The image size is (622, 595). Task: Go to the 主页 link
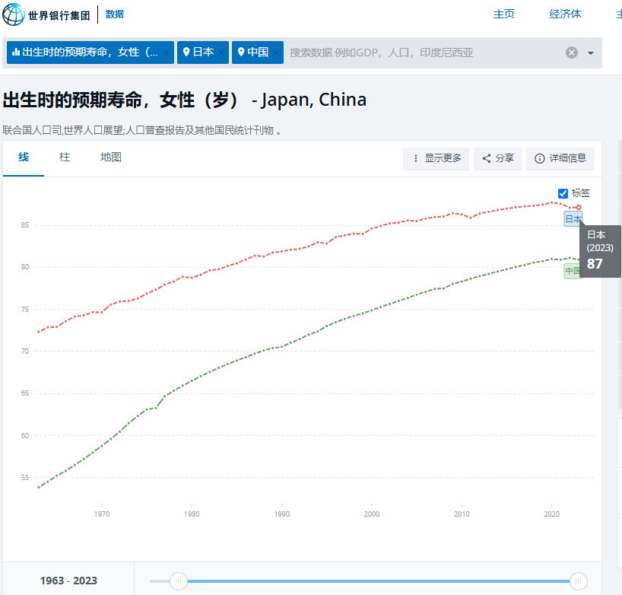(x=504, y=14)
